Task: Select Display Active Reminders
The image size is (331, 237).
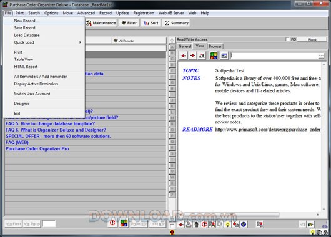Action: tap(44, 84)
